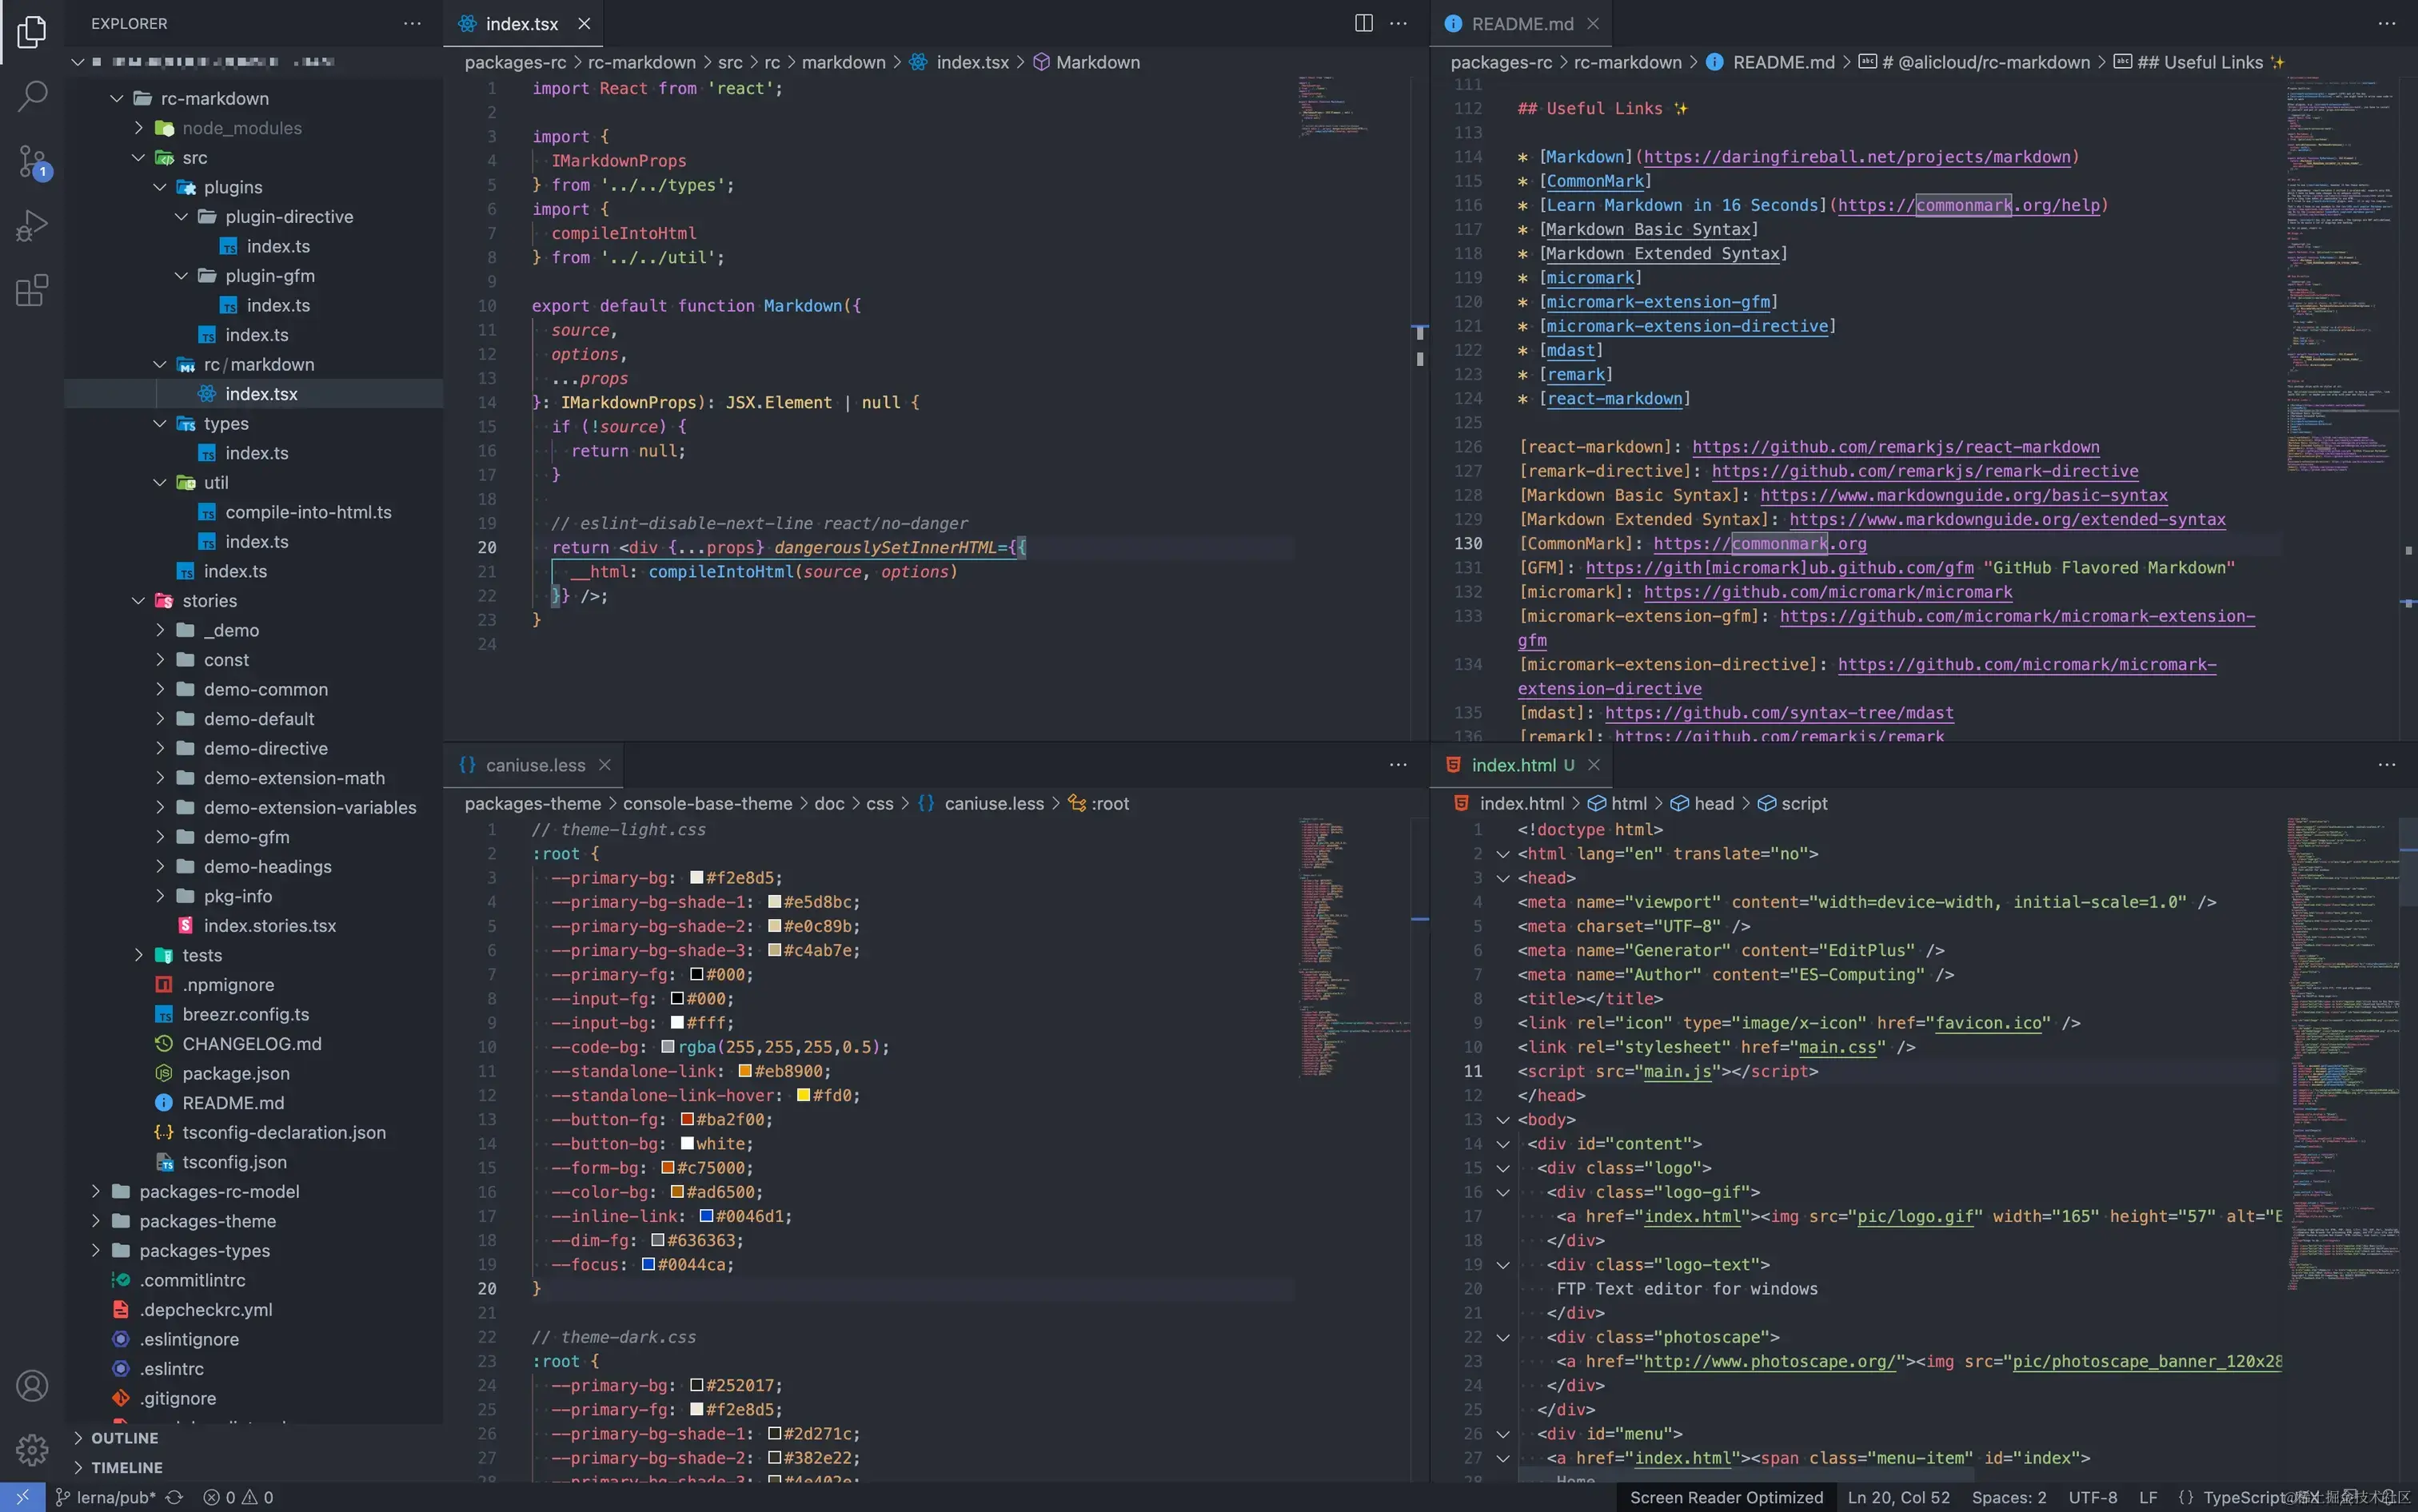
Task: Open the daringfireball markdown link
Action: (1856, 157)
